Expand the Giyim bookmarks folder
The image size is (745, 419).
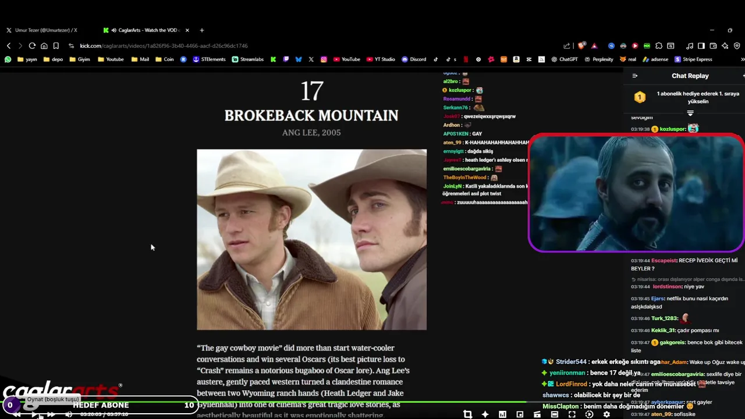point(80,59)
